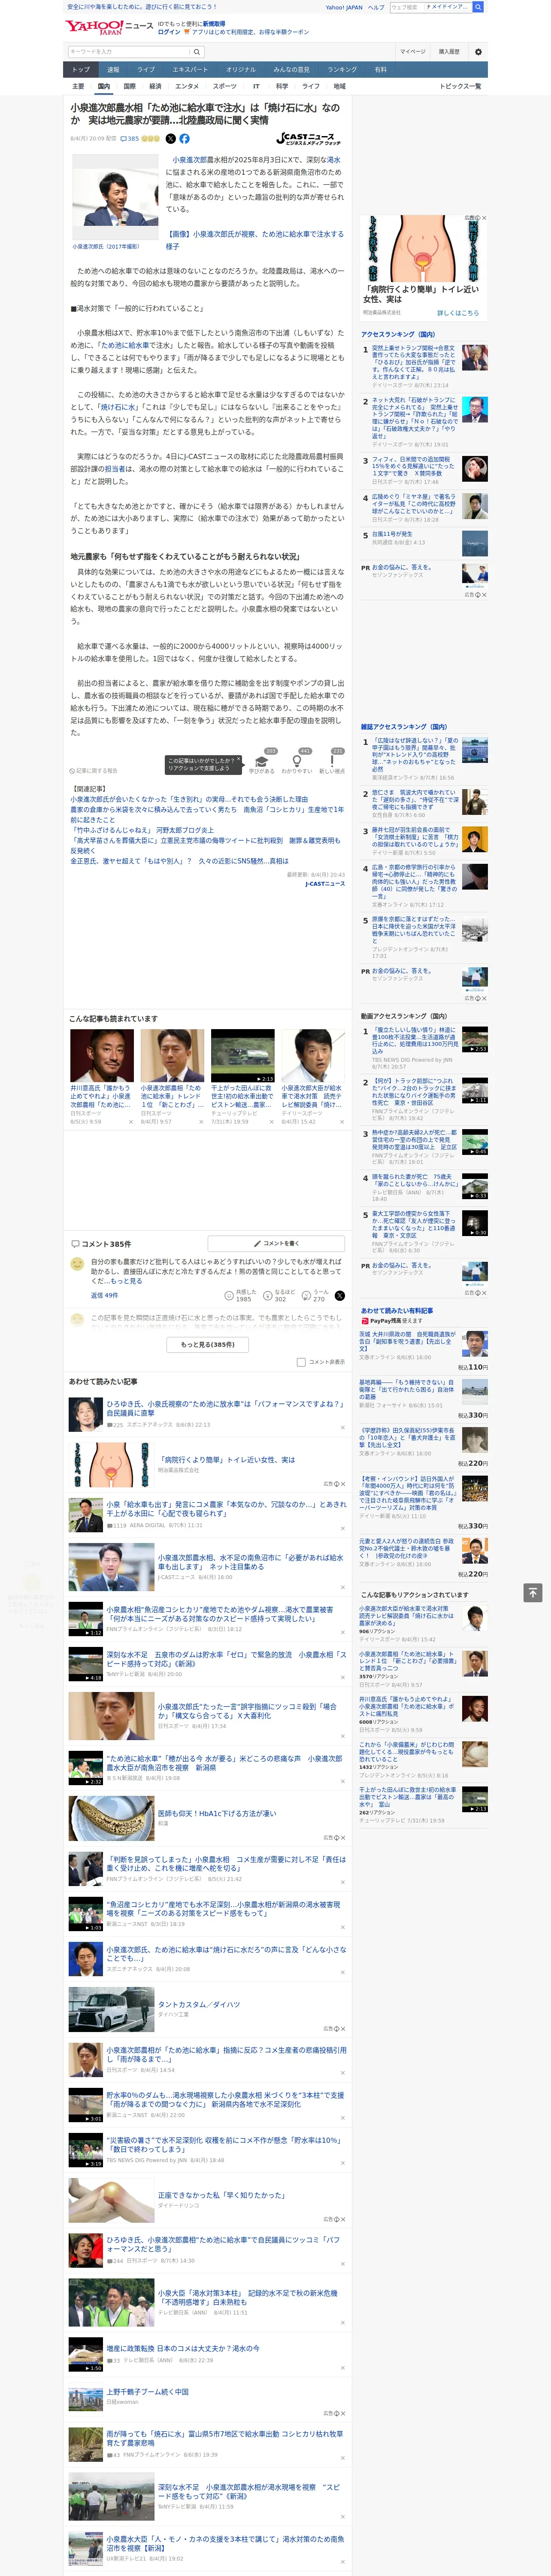Click the keyword search magnifier icon
The height and width of the screenshot is (2576, 551).
click(197, 52)
